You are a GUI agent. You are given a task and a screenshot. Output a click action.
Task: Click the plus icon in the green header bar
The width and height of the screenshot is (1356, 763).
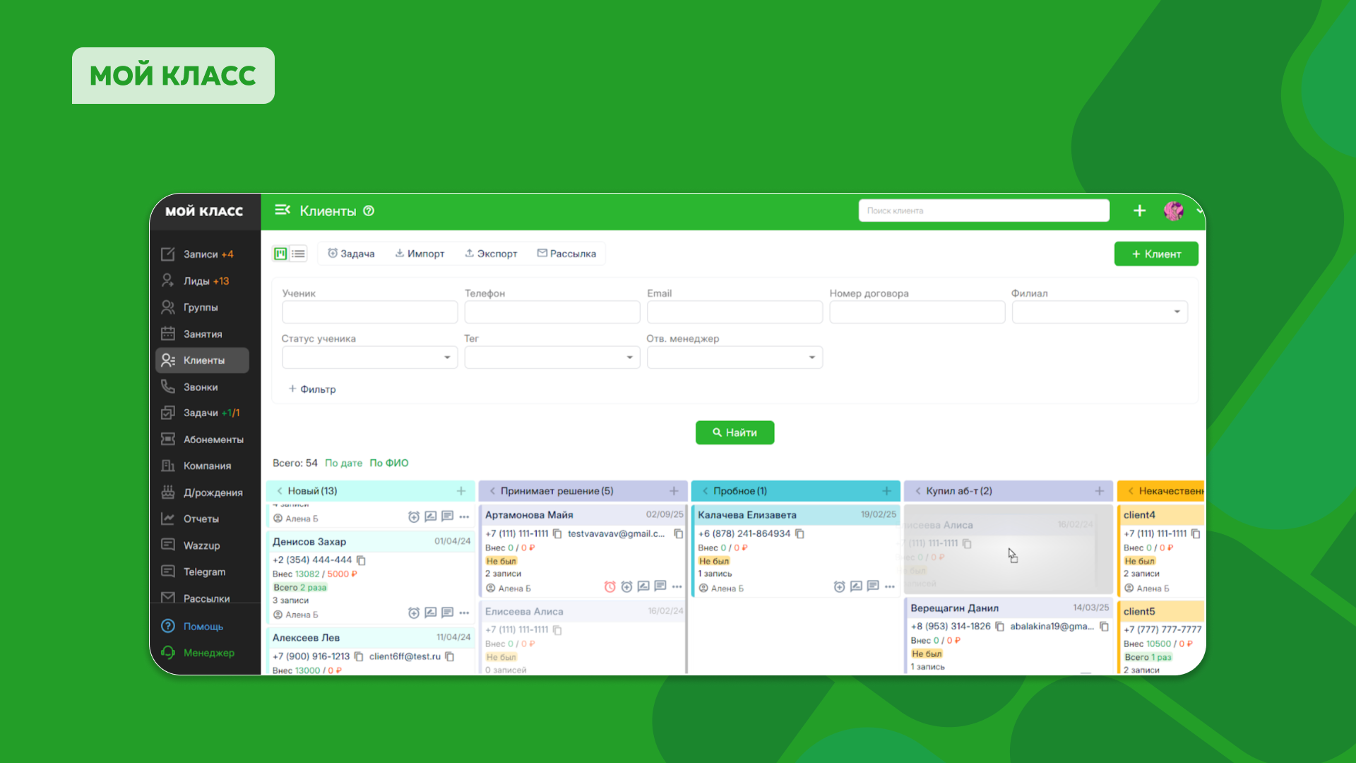click(1139, 210)
